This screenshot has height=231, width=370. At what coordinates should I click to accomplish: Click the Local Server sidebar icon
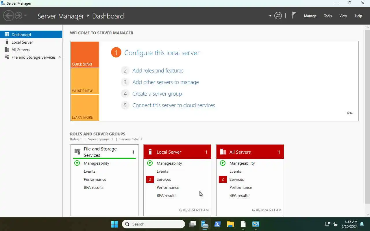point(7,42)
